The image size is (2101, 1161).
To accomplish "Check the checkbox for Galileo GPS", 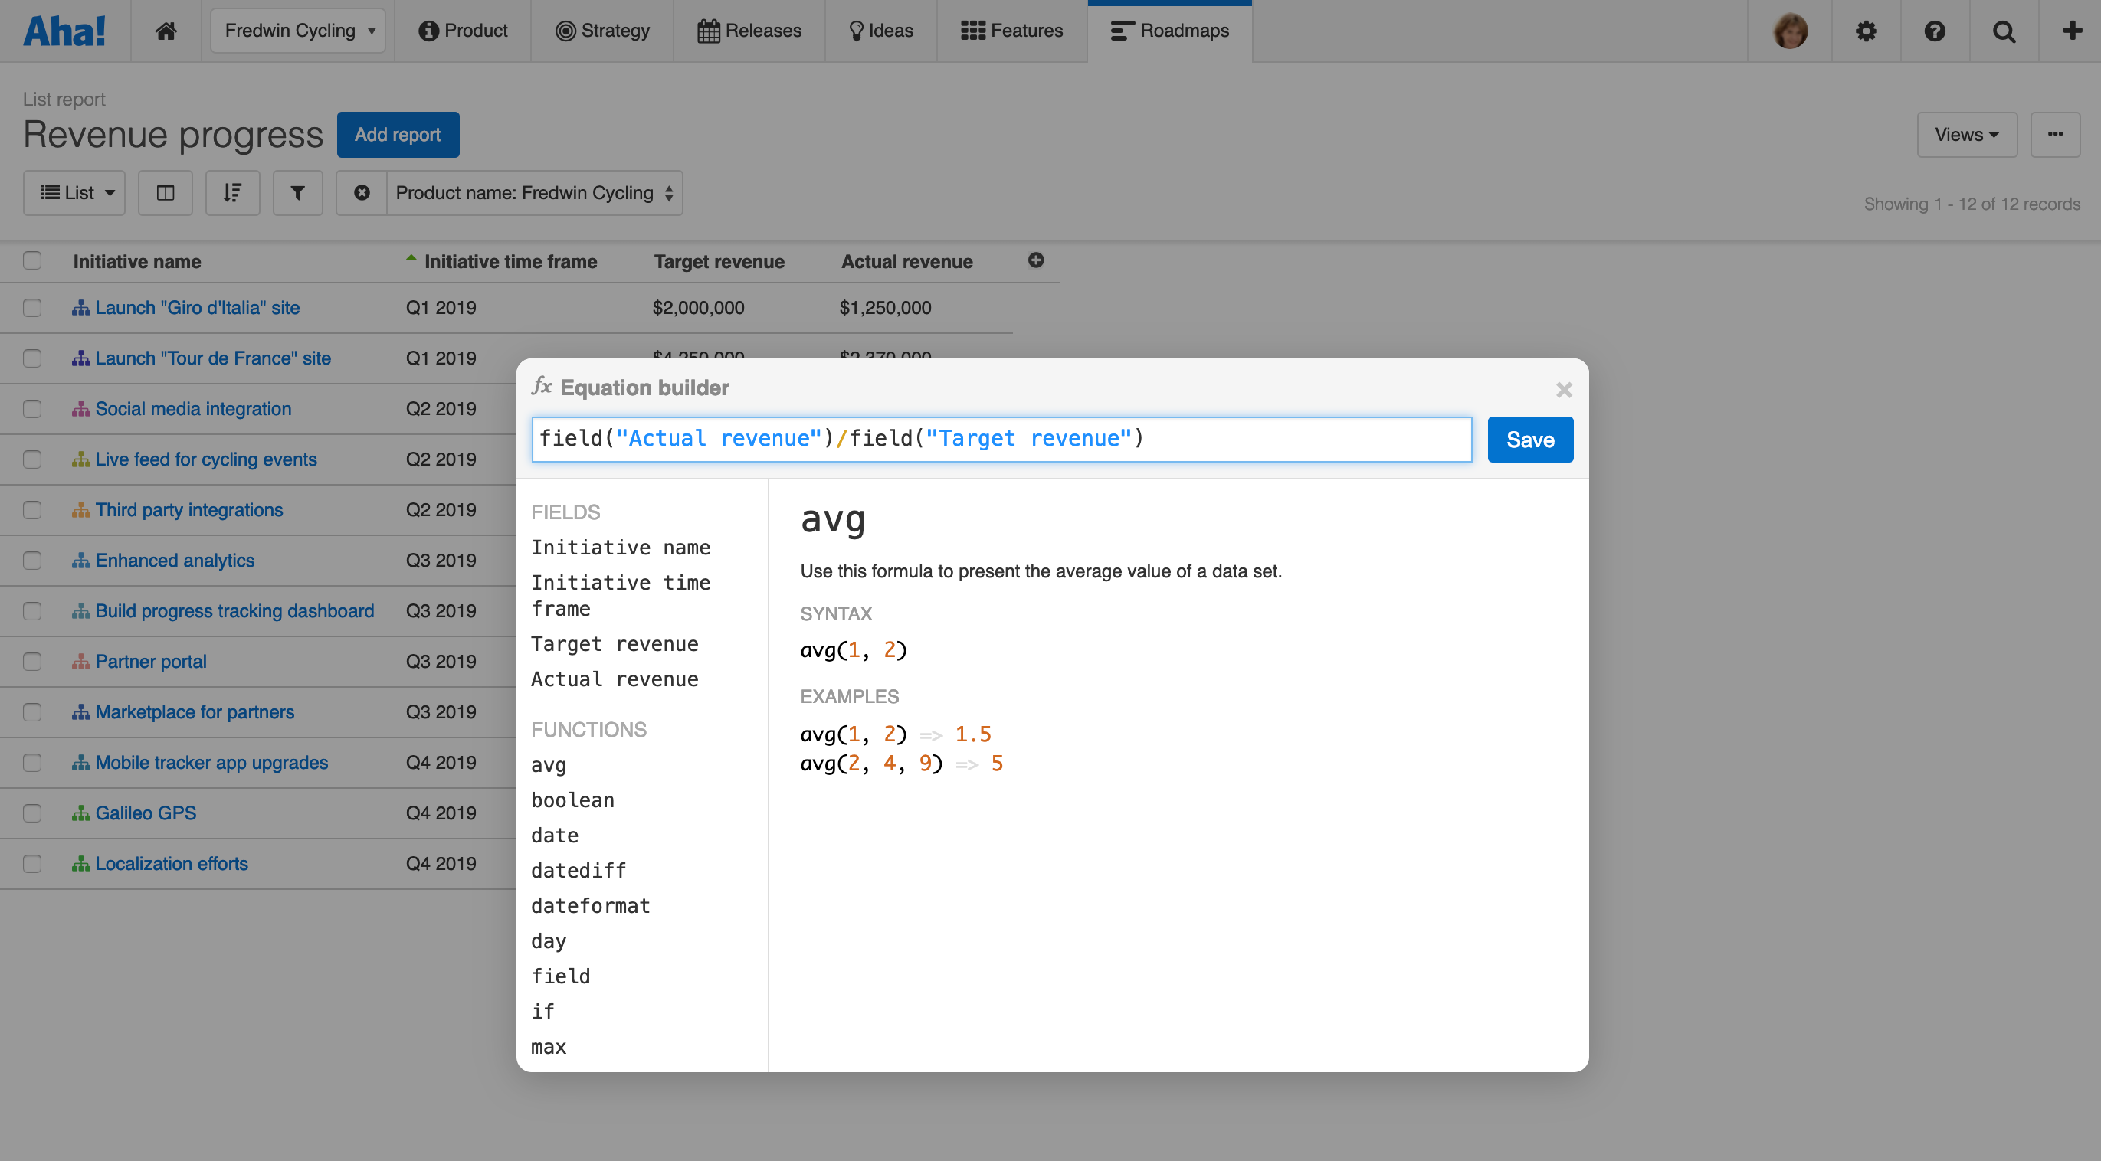I will [32, 813].
